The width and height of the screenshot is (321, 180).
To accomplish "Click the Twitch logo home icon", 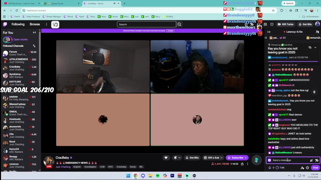I will (x=5, y=24).
